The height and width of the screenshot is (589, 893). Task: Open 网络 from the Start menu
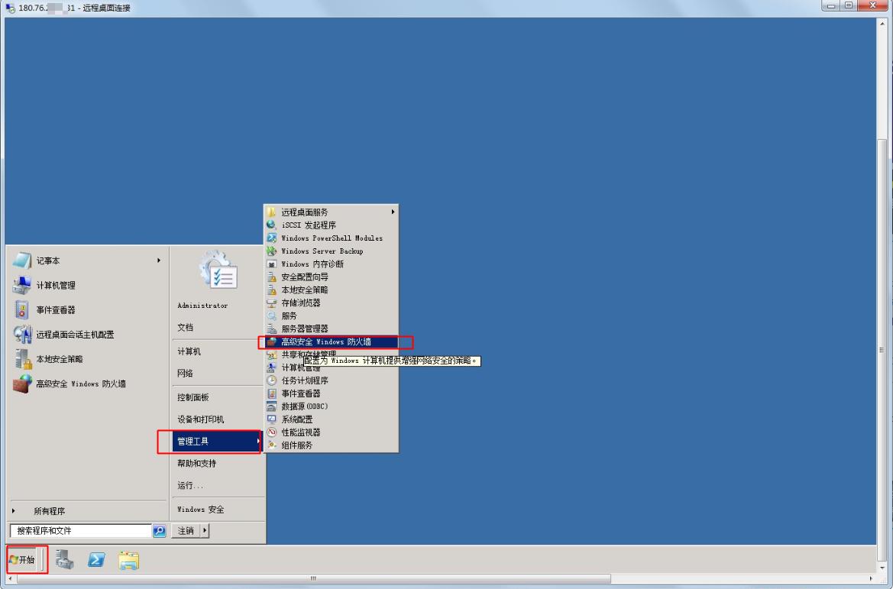click(x=185, y=373)
